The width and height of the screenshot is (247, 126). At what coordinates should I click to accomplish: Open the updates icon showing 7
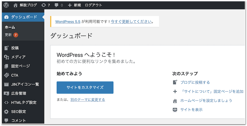click(x=43, y=5)
